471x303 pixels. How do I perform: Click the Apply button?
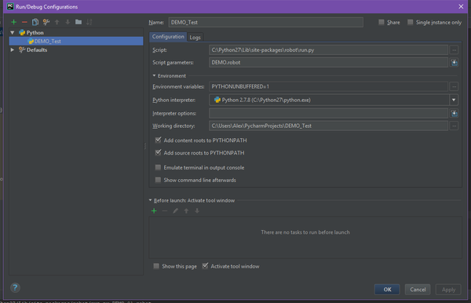click(448, 290)
